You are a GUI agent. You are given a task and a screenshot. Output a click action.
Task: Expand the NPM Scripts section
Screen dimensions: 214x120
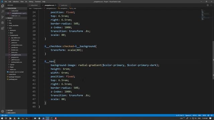coord(16,113)
